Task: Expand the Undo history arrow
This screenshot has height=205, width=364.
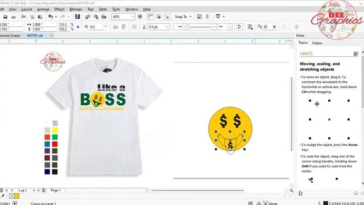Action: click(56, 17)
